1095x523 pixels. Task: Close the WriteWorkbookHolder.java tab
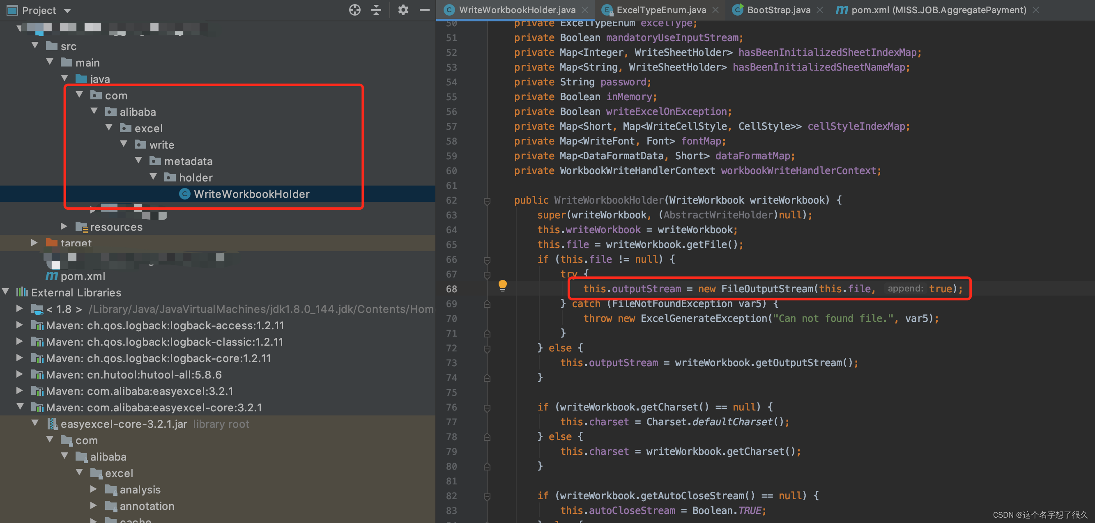click(585, 10)
